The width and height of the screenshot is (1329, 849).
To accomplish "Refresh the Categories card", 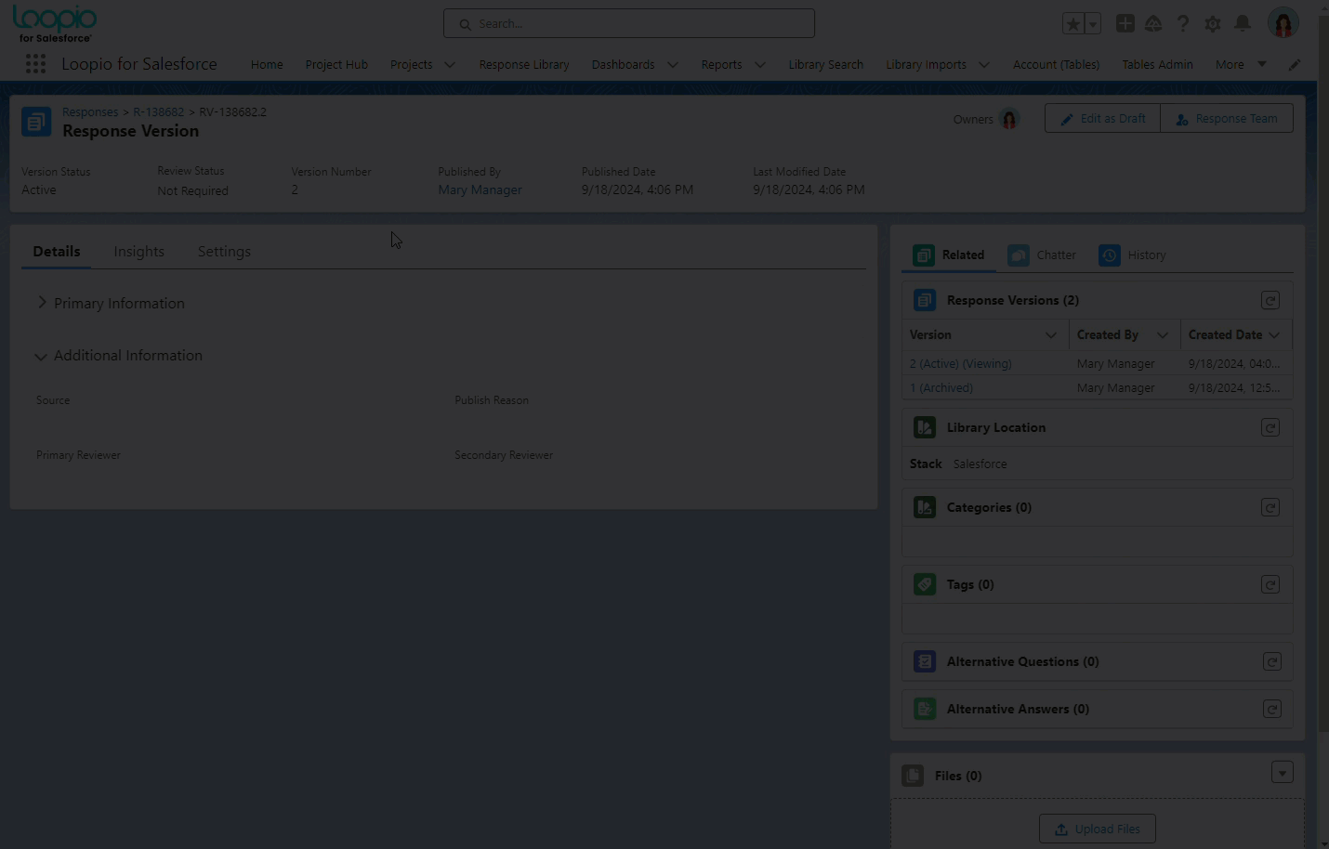I will coord(1270,507).
